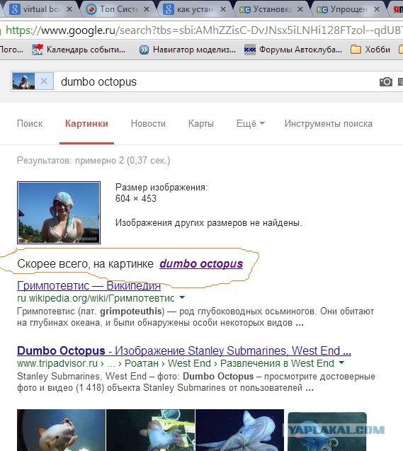Switch to the 'Упрощен' browser tab

pyautogui.click(x=349, y=9)
